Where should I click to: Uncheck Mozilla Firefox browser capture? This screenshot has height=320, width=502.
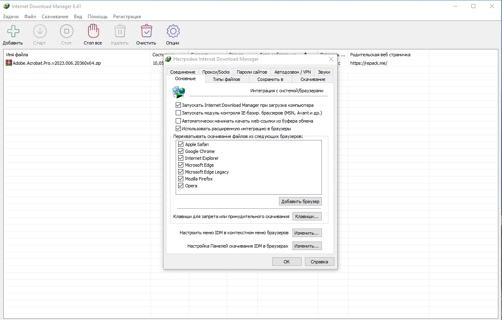pyautogui.click(x=180, y=178)
